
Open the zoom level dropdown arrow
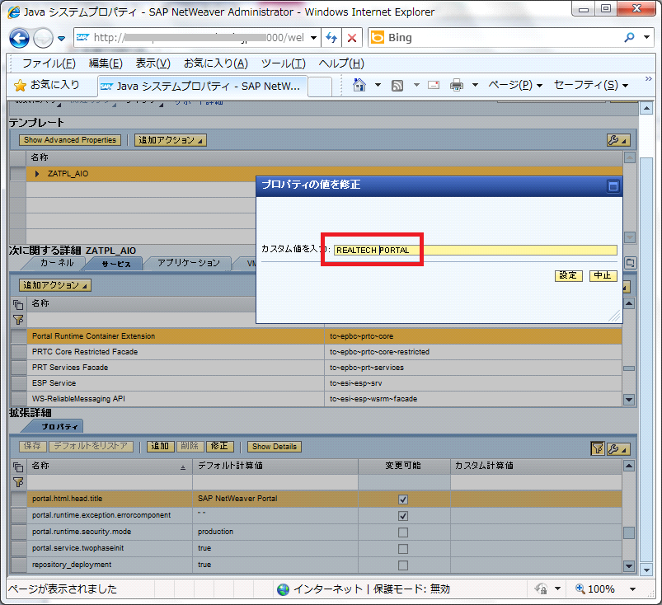632,589
